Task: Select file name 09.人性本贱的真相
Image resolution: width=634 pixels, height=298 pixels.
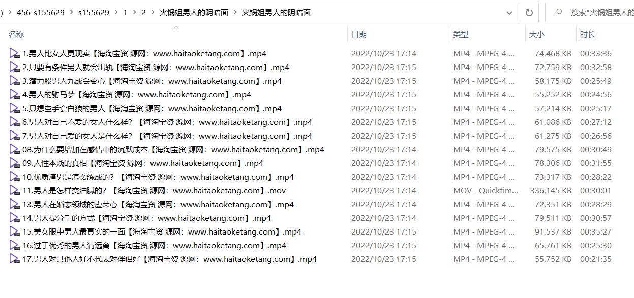Action: click(143, 163)
